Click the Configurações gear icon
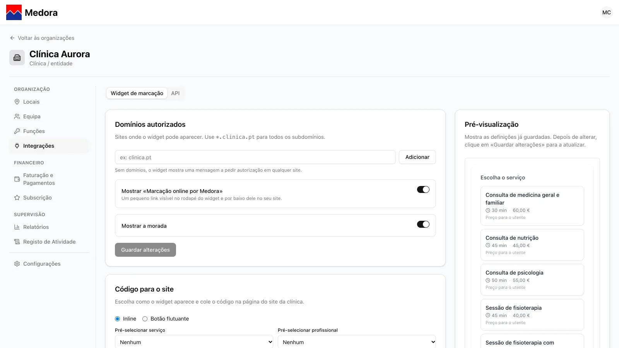This screenshot has width=619, height=348. coord(17,264)
